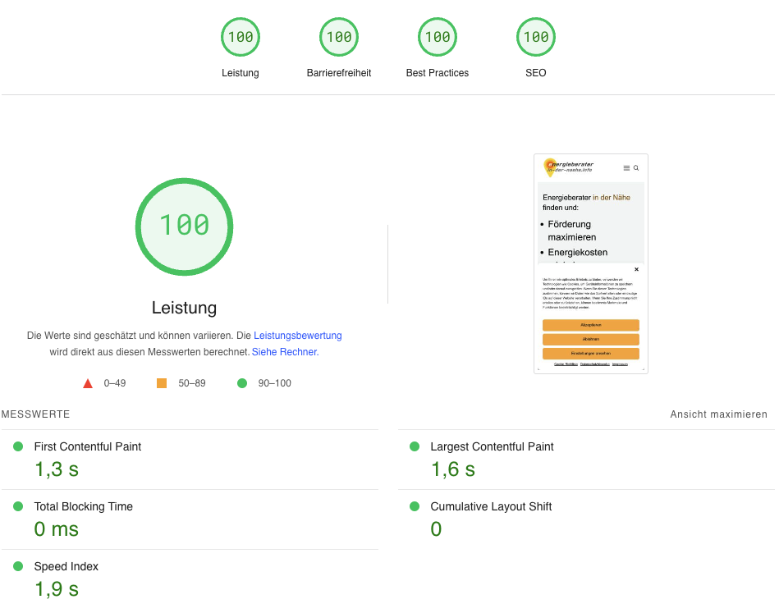Click the orange square 50–89 legend icon
Screen dimensions: 779x613
[x=162, y=383]
